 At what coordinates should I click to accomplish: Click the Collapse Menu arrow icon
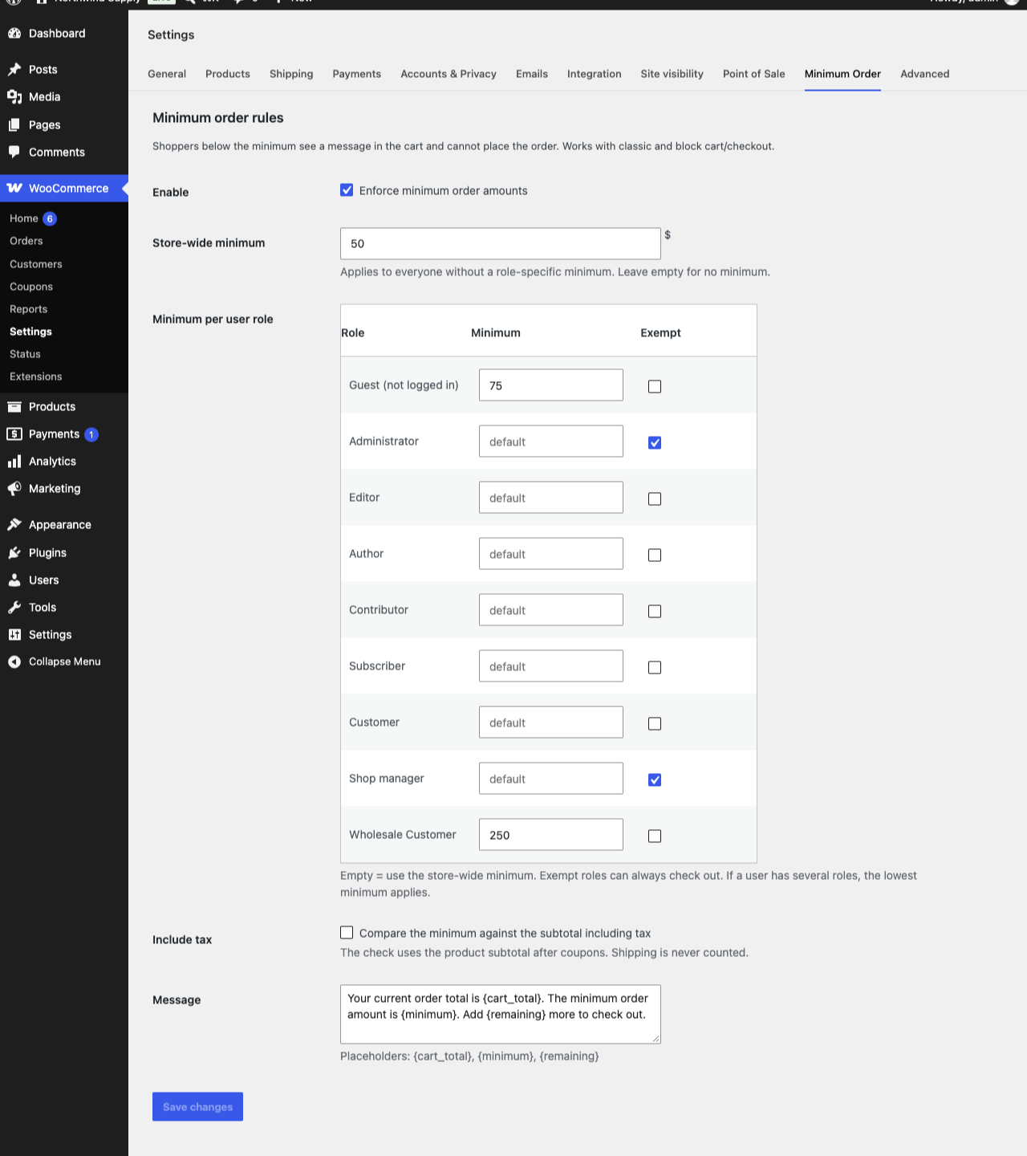(14, 662)
